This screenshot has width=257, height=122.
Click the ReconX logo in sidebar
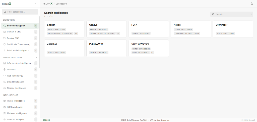point(7,4)
